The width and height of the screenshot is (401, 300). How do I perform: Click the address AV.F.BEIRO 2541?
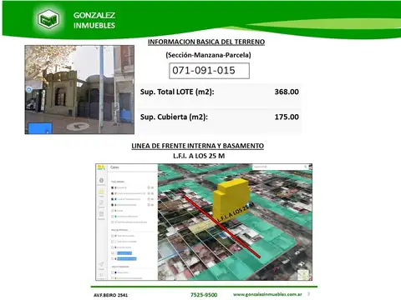click(110, 295)
